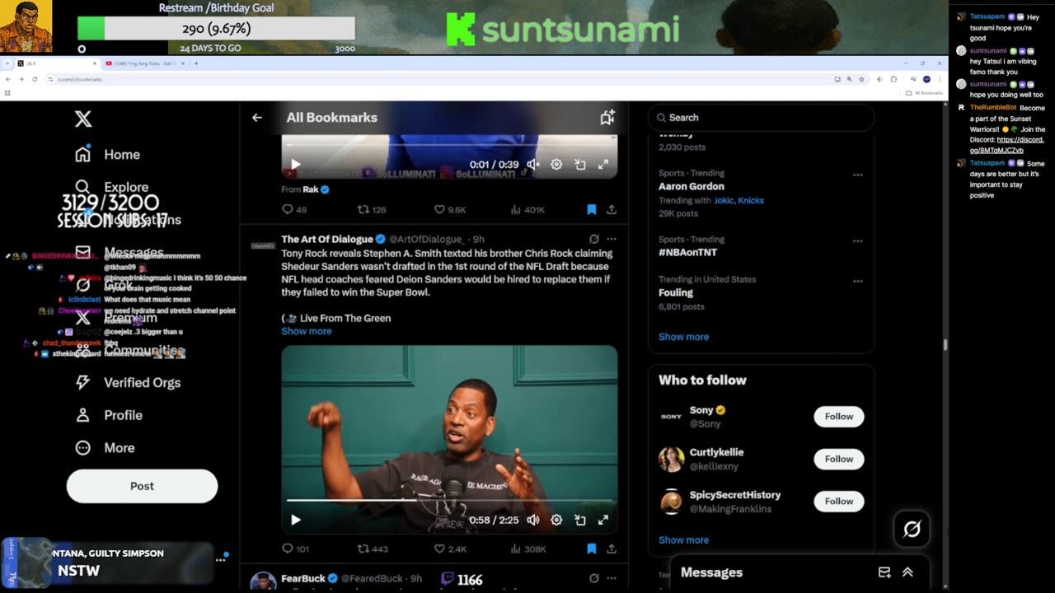Open the More menu in the sidebar
Screen dimensions: 1055x593
105,448
